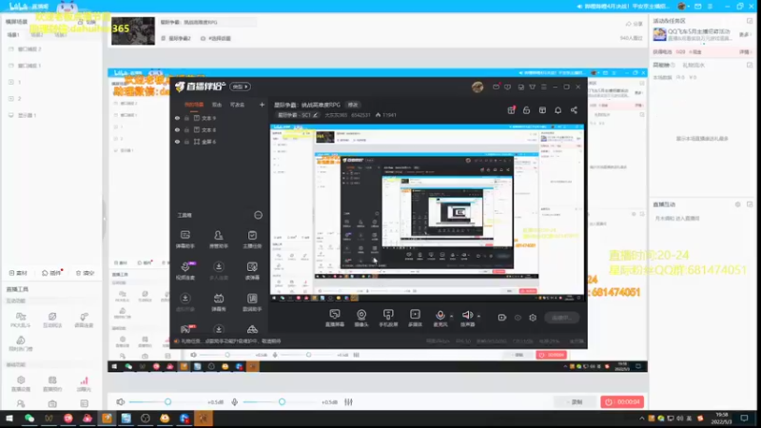Open 歌词助手 tool in 直播伴侣 toolbox
Image resolution: width=761 pixels, height=428 pixels.
tap(252, 302)
